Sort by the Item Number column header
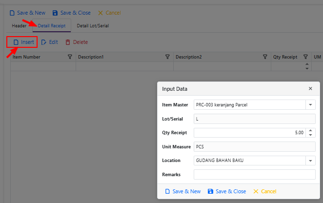 tap(26, 57)
